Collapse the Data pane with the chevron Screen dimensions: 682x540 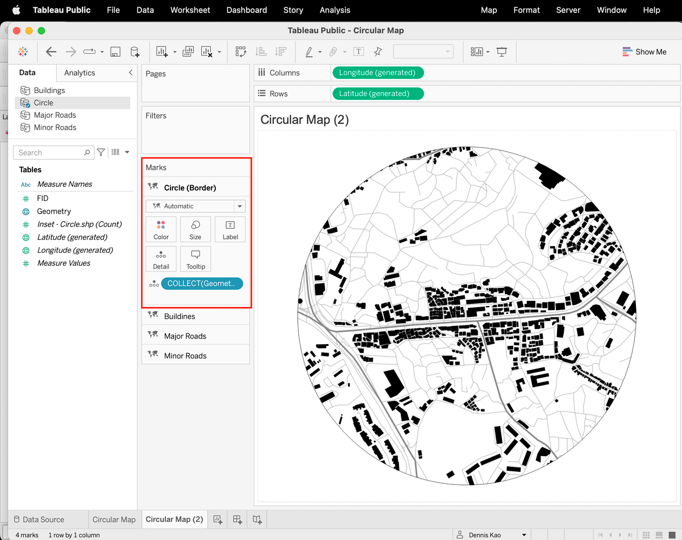coord(131,73)
